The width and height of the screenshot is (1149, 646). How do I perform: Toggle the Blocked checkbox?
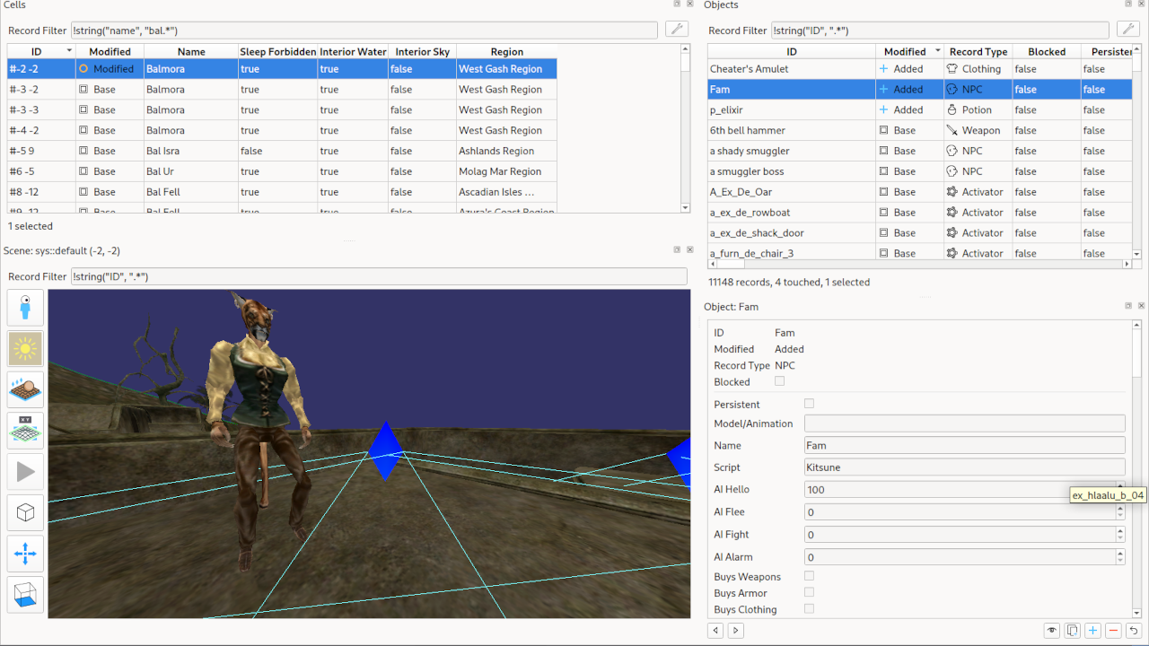pyautogui.click(x=779, y=381)
